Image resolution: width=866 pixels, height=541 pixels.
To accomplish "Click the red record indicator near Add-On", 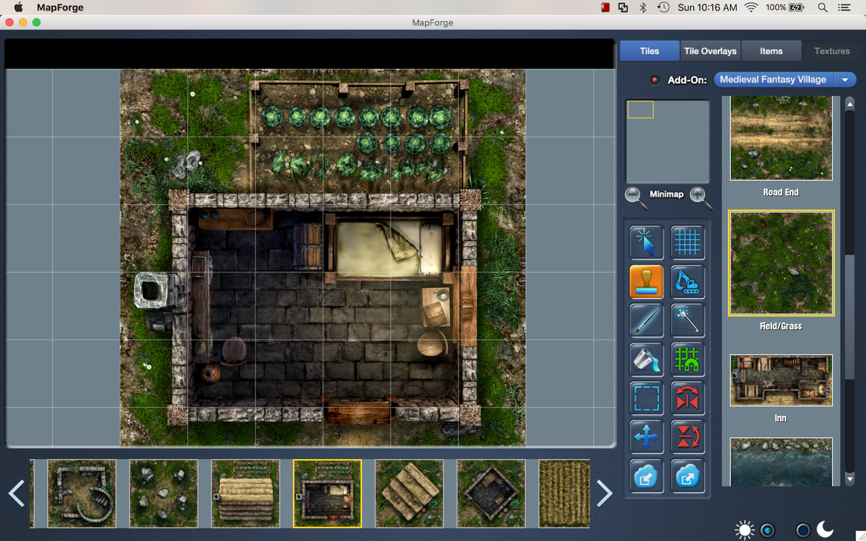I will [654, 80].
